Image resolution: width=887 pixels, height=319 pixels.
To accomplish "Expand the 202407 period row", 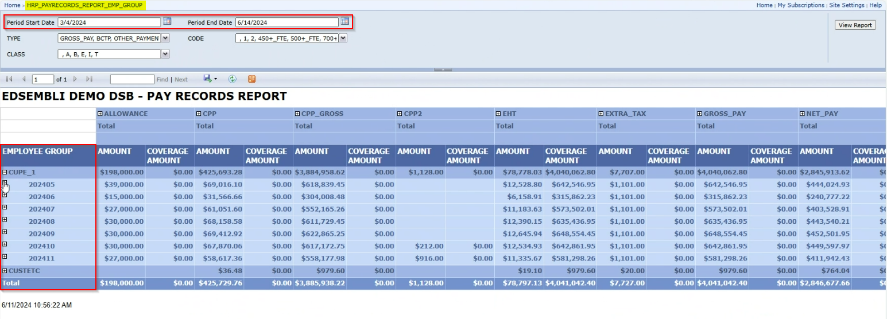I will coord(5,207).
